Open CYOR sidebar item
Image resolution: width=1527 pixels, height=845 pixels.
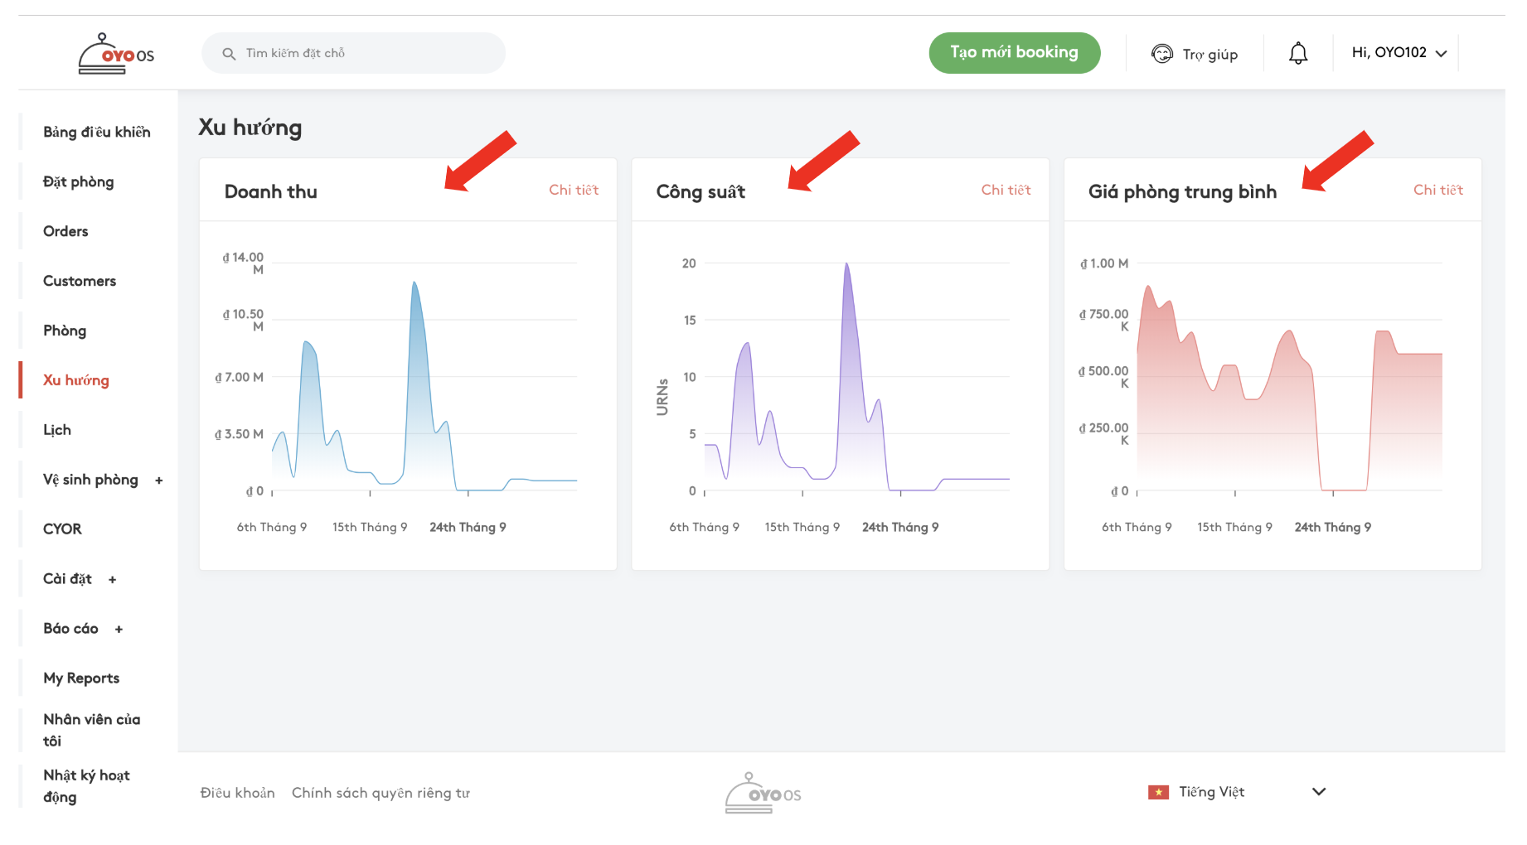(x=62, y=529)
